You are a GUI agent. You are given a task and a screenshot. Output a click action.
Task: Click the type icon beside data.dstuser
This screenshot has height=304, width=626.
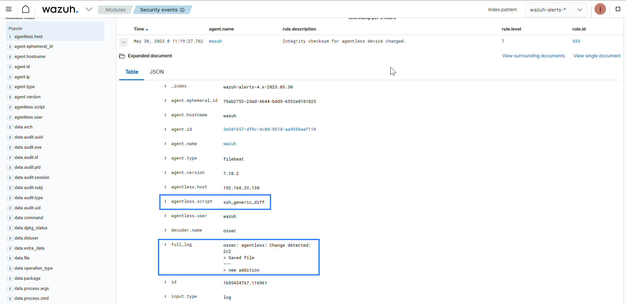tap(10, 238)
